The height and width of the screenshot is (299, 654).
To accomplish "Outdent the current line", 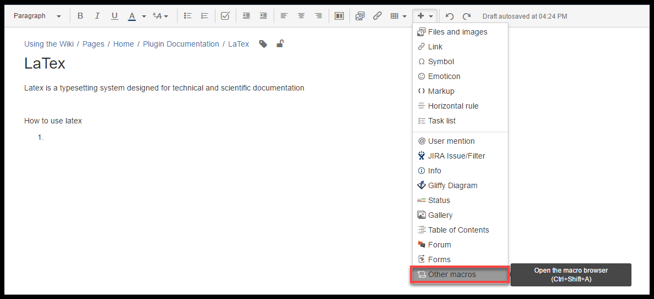I will [247, 16].
